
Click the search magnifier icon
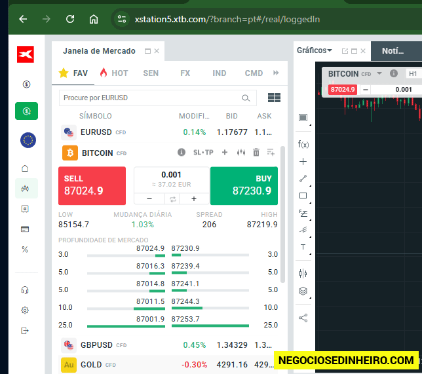point(246,98)
